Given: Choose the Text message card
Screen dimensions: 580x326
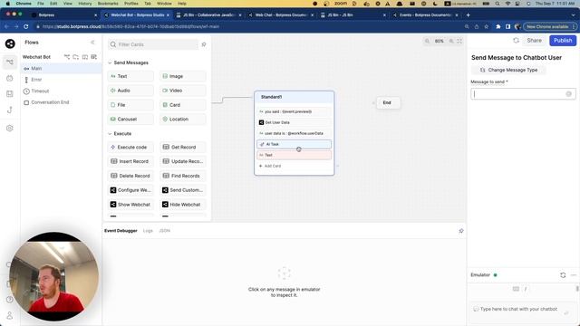Looking at the screenshot, I should pos(130,76).
